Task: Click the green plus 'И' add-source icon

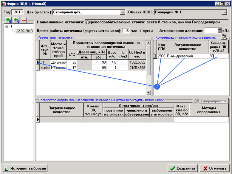Action: (x=9, y=20)
